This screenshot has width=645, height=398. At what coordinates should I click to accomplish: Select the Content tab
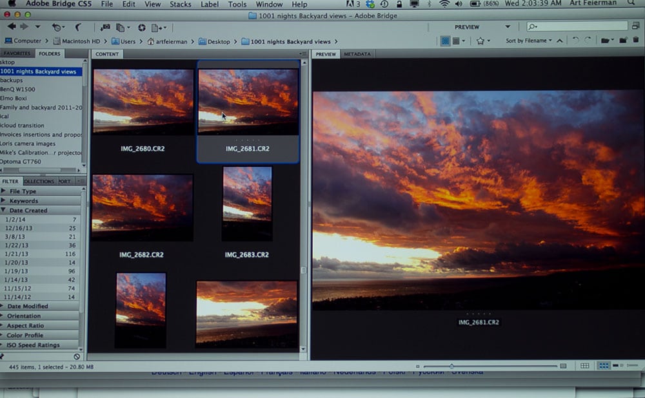tap(107, 54)
